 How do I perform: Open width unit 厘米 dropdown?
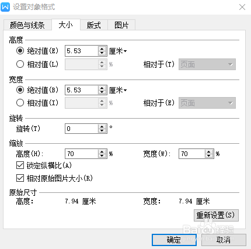[x=118, y=90]
